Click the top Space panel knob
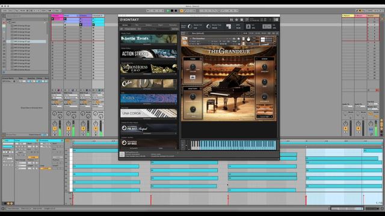 tap(265, 67)
